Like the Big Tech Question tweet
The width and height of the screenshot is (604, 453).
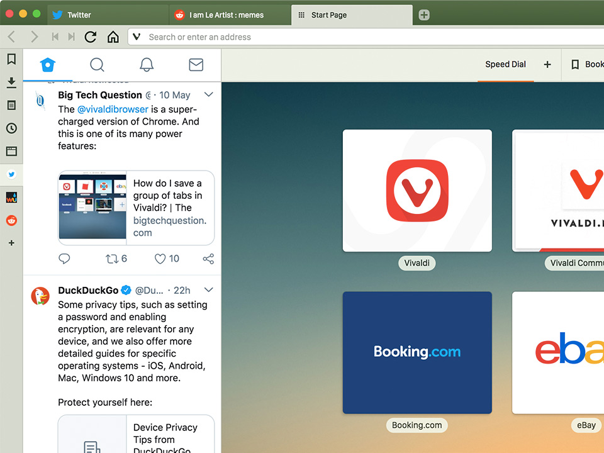(167, 259)
